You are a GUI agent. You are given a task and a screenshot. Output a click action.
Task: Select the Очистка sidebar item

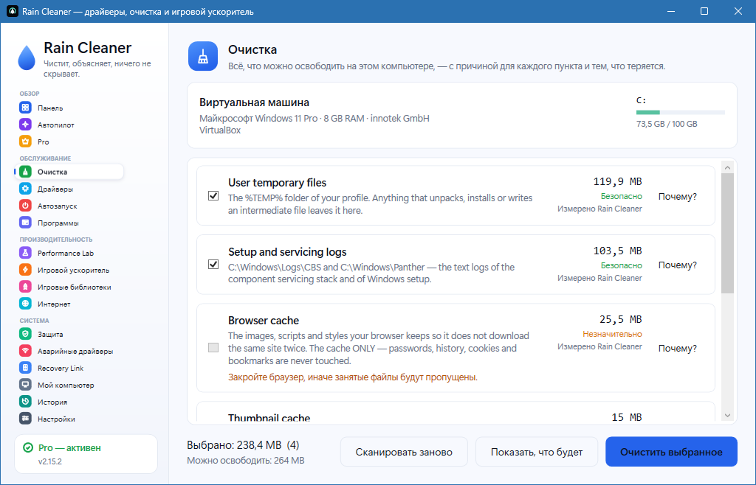pos(69,172)
